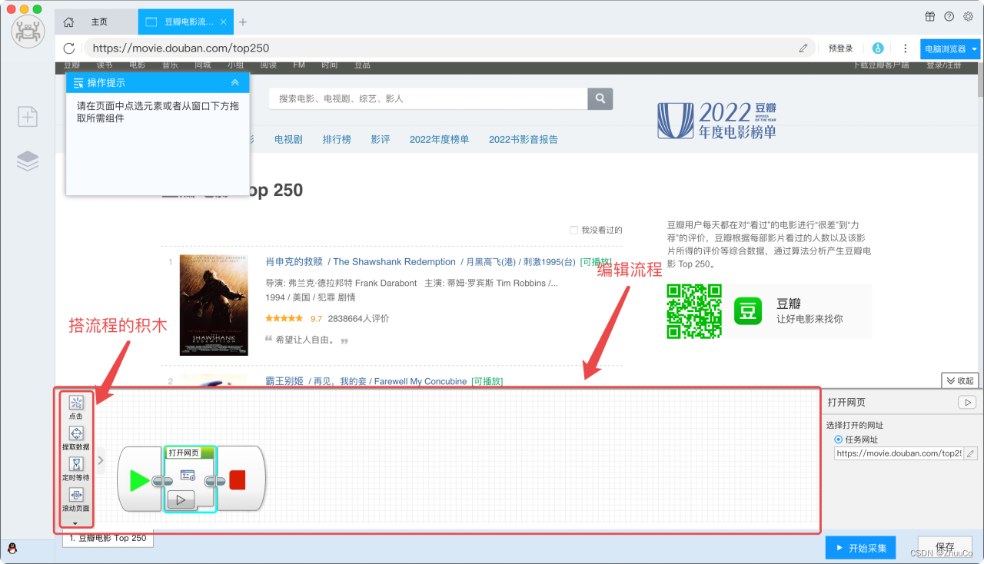Open the three-dot more menu

(906, 48)
